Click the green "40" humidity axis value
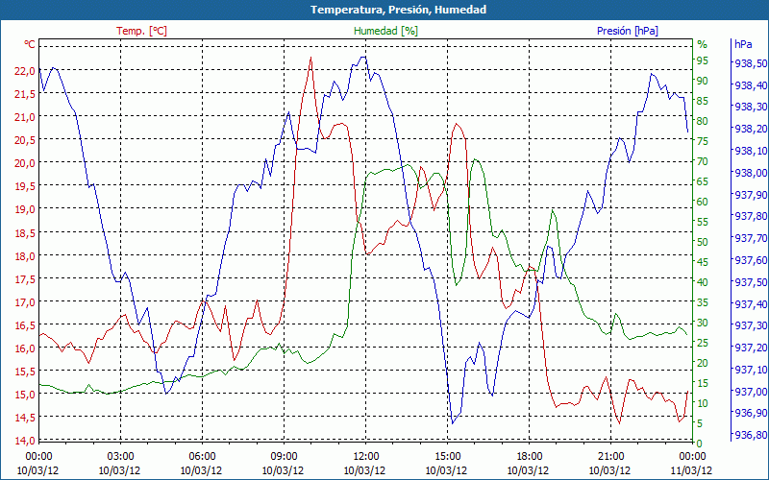769x480 pixels. tap(703, 282)
